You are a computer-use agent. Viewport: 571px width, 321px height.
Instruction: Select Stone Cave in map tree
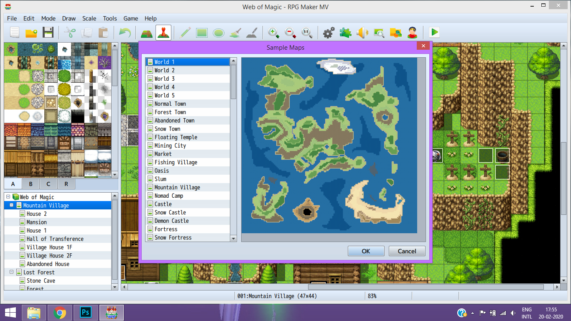point(58,280)
